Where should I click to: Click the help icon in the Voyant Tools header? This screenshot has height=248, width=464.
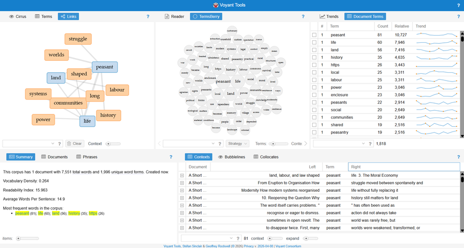click(458, 5)
